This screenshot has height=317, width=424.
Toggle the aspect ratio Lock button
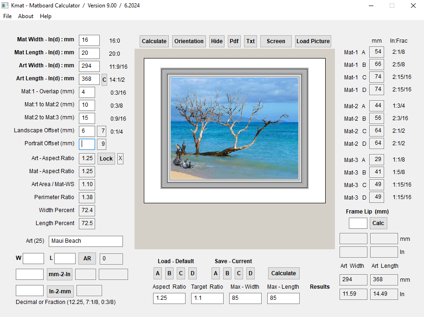(x=106, y=159)
